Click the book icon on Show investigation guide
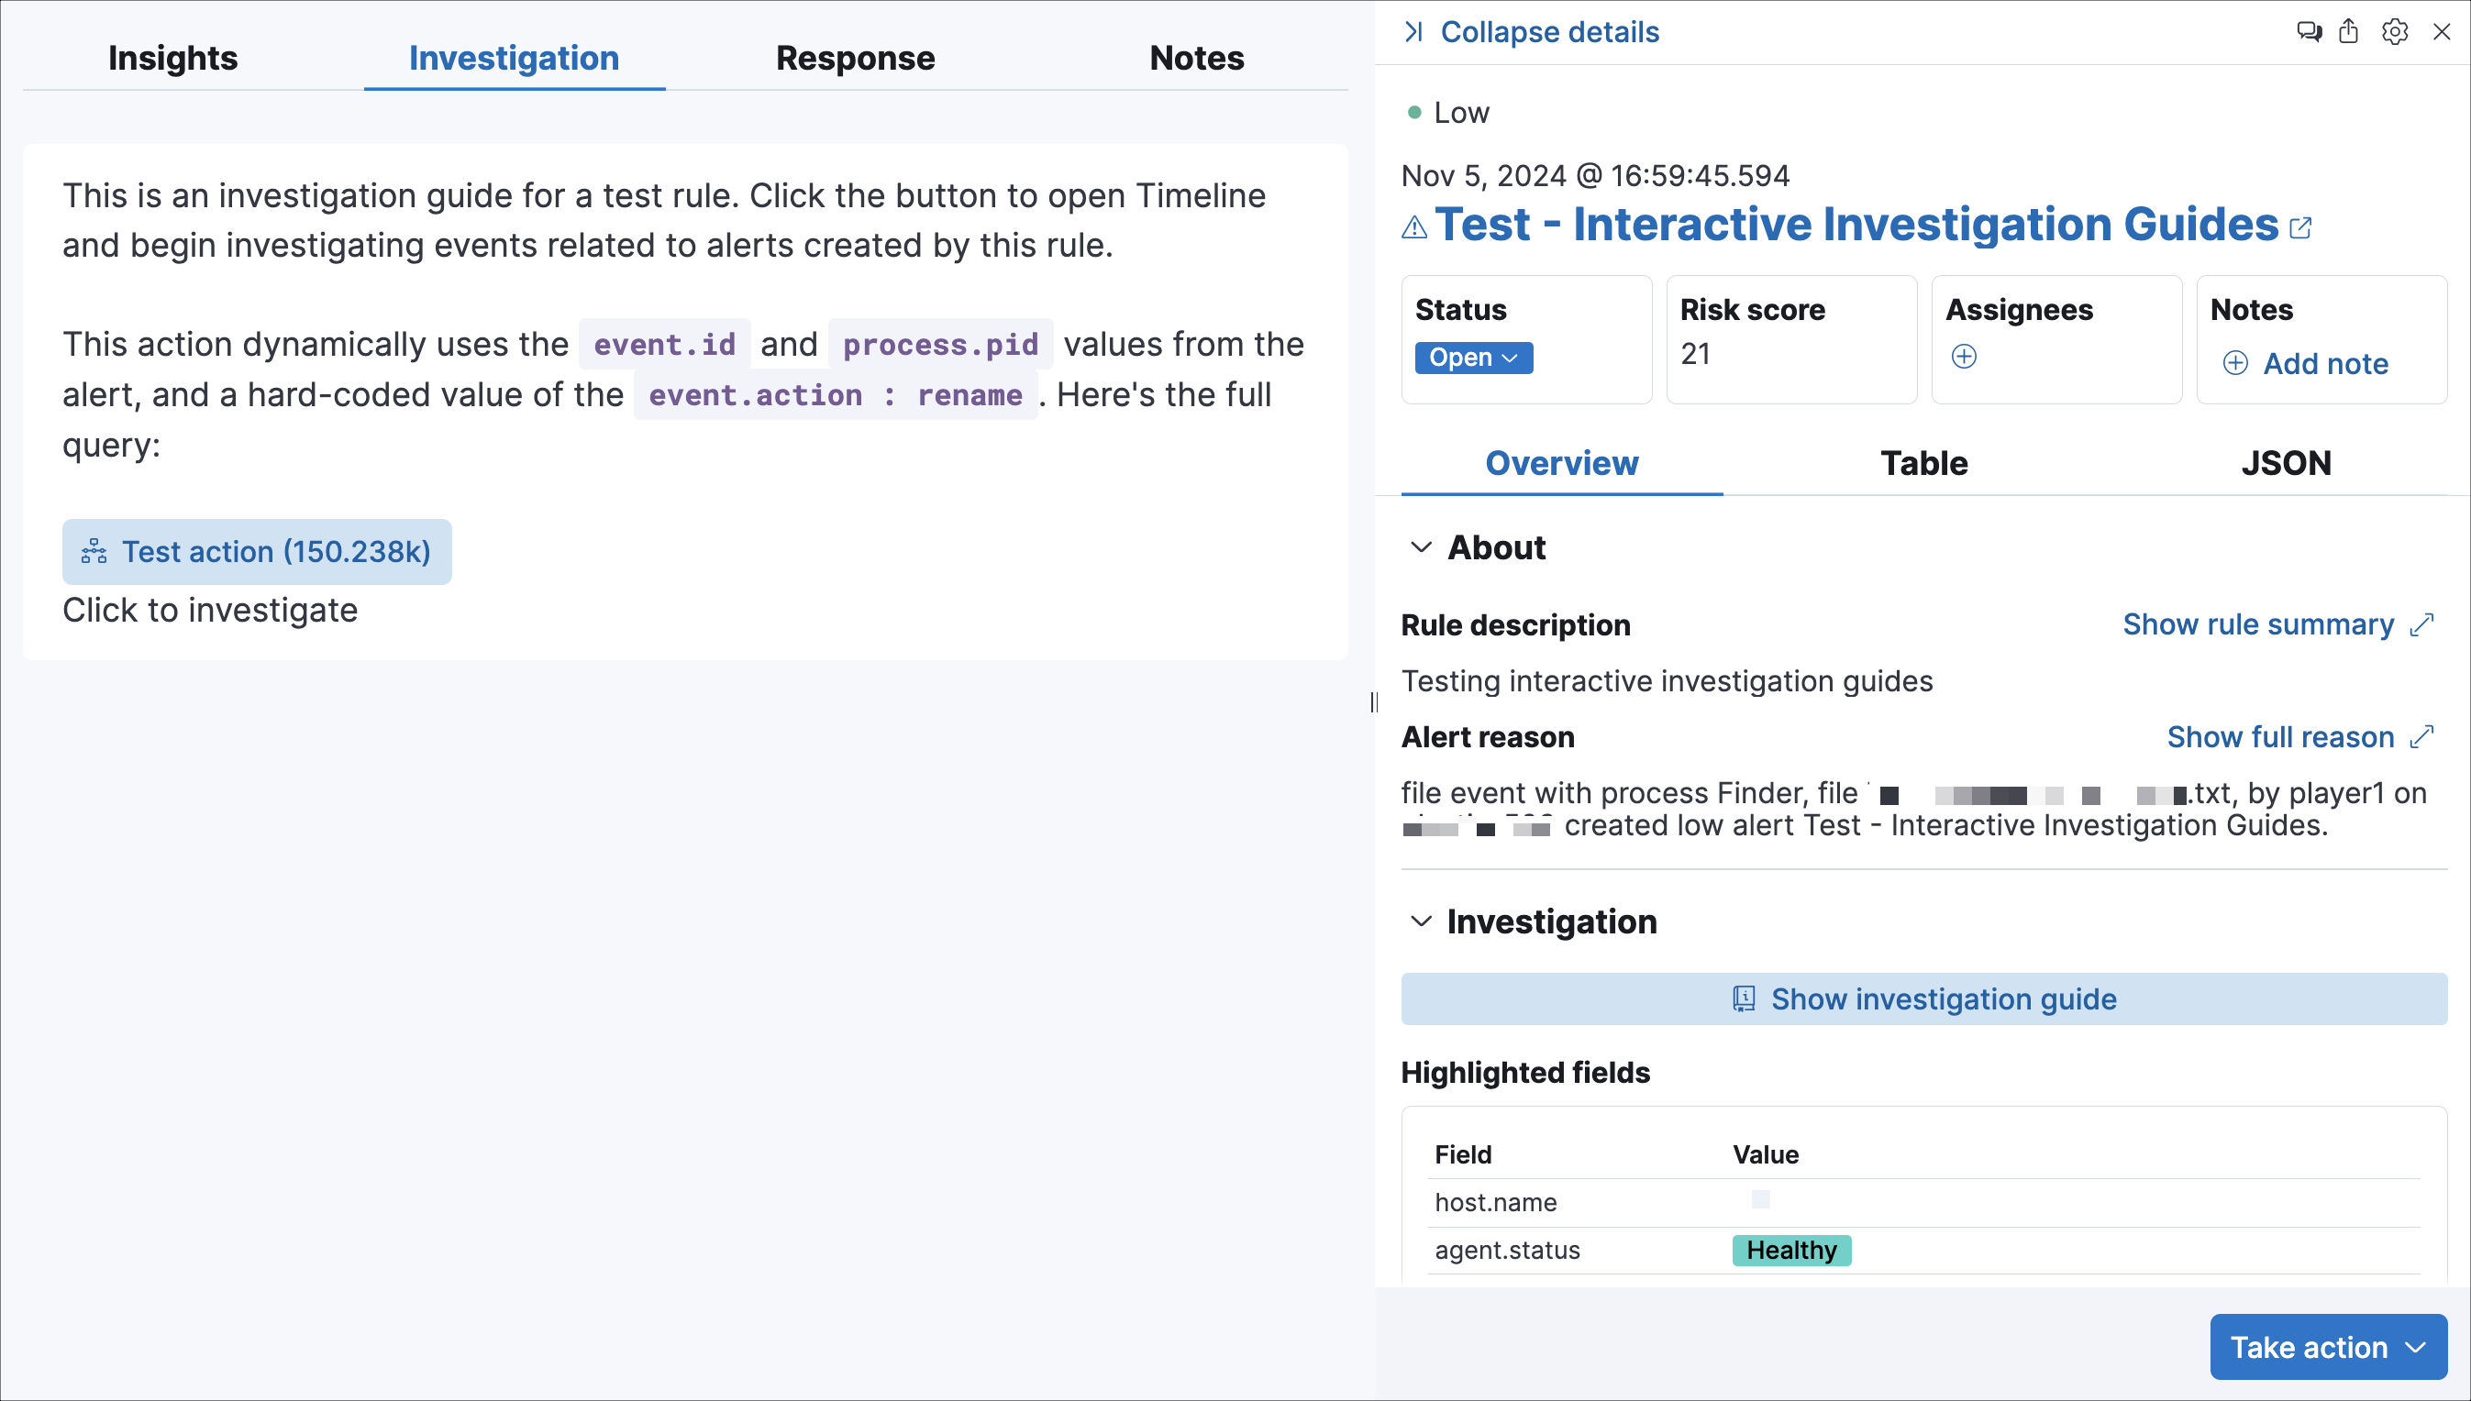2471x1401 pixels. (x=1743, y=998)
